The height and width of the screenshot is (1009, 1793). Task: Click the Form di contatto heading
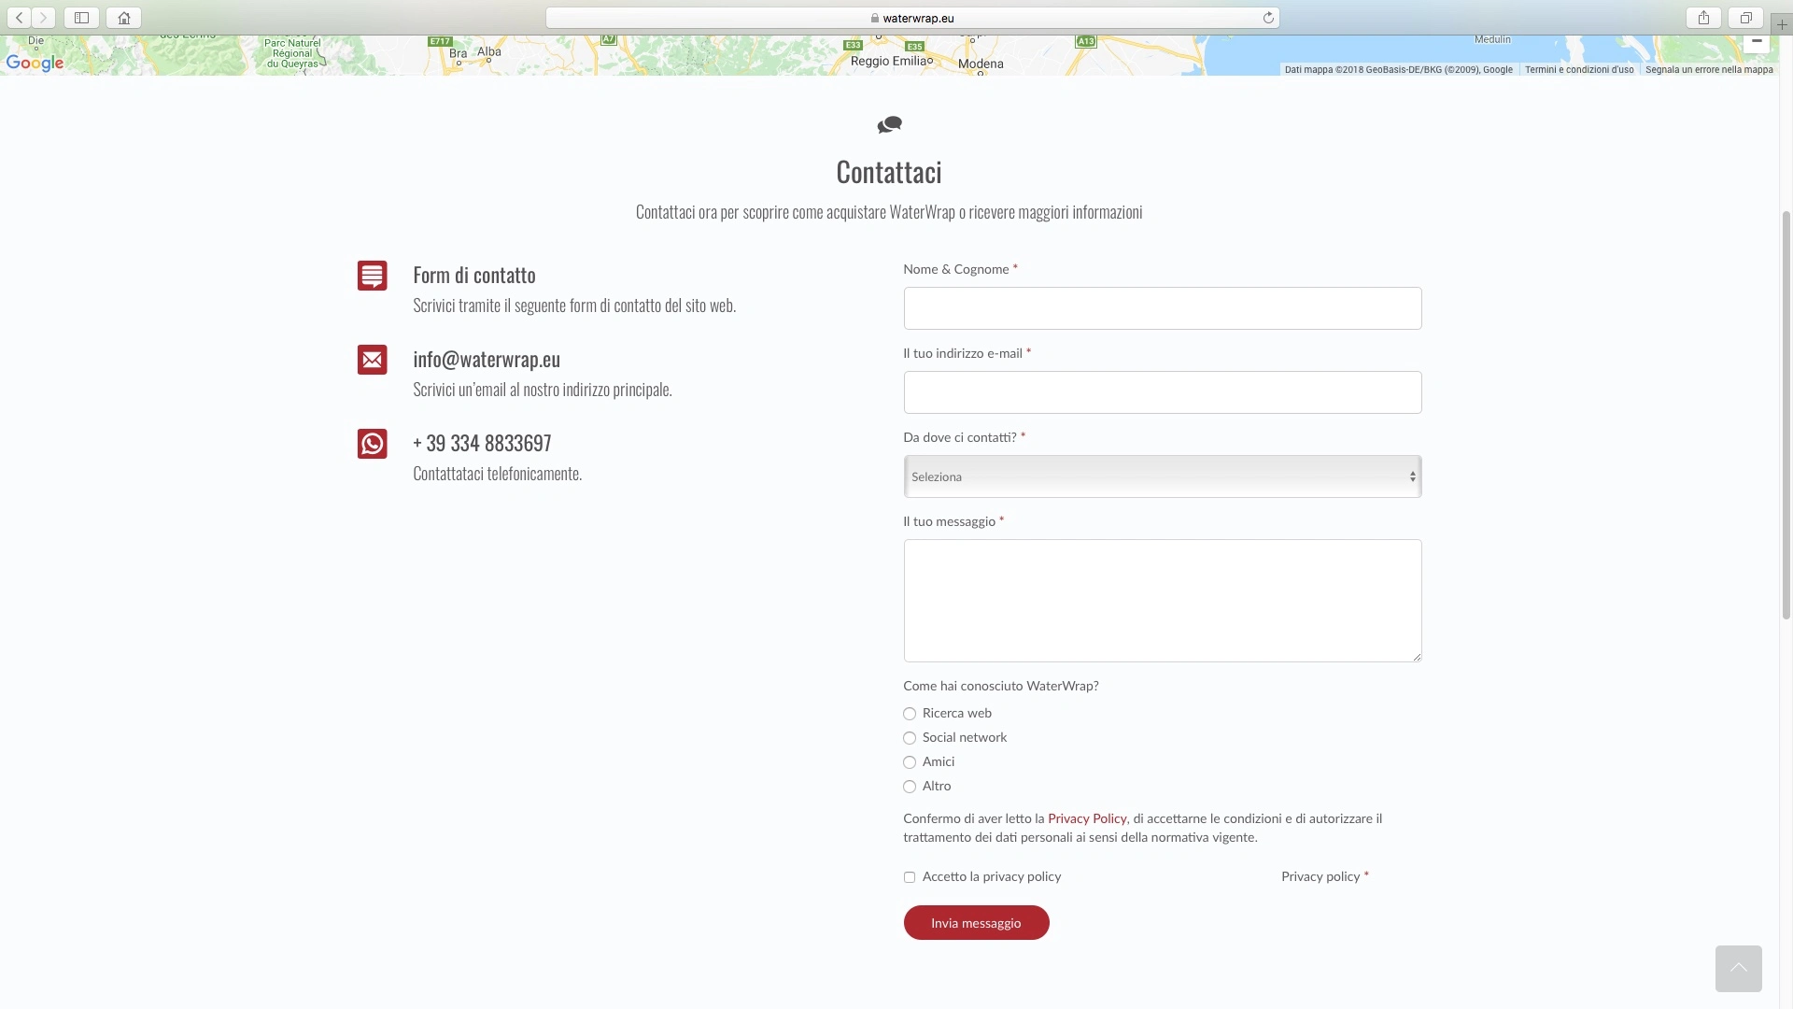point(474,276)
